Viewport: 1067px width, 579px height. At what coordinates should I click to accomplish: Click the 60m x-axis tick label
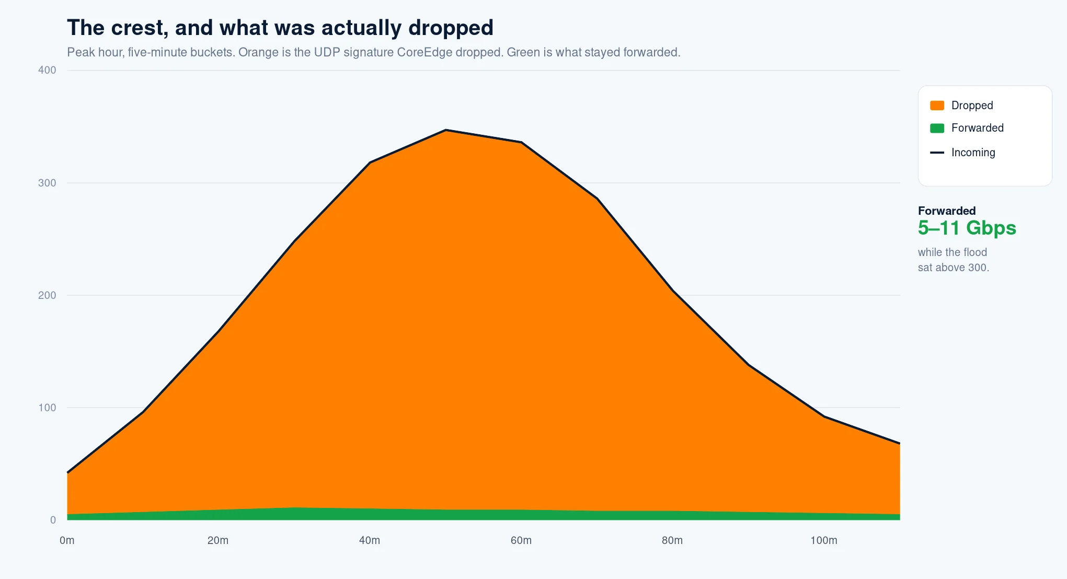[x=521, y=540]
